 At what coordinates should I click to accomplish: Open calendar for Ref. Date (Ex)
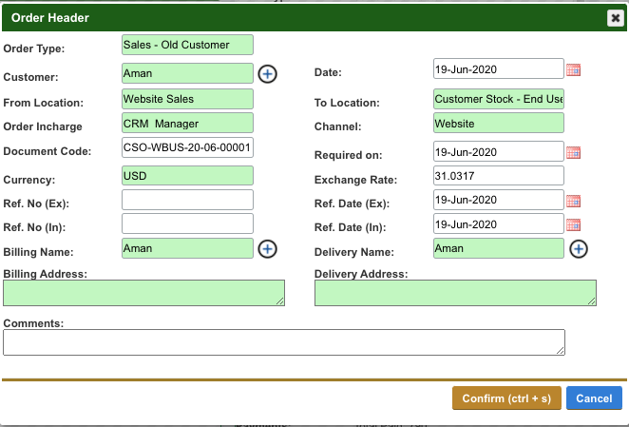click(573, 201)
